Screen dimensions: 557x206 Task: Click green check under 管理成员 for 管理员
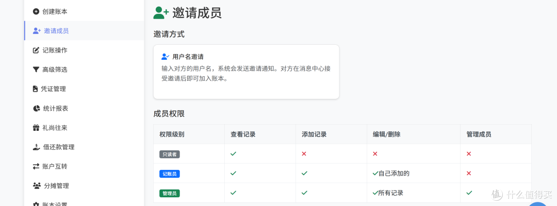pyautogui.click(x=469, y=193)
